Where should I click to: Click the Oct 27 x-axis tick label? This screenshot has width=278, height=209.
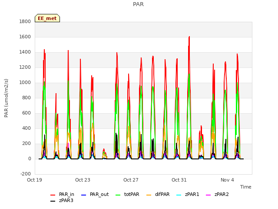click(131, 180)
